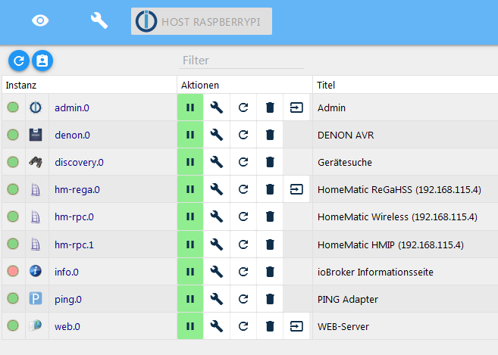498x355 pixels.
Task: Configure discovery.0 with its wrench icon
Action: coord(217,162)
